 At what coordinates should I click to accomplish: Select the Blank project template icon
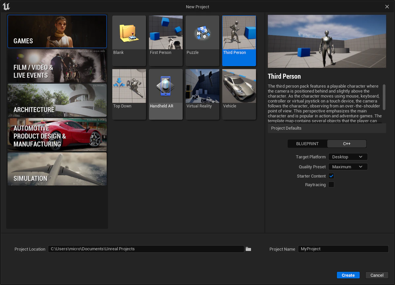pos(129,33)
